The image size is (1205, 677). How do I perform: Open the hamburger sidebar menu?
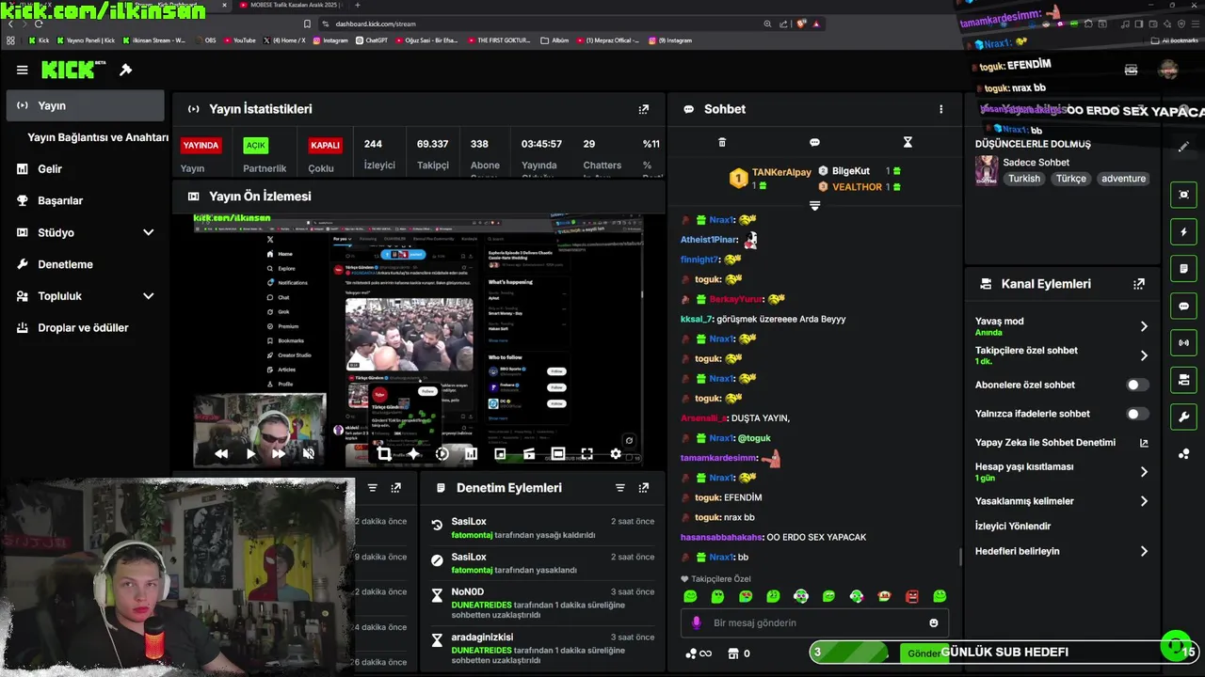[x=22, y=70]
